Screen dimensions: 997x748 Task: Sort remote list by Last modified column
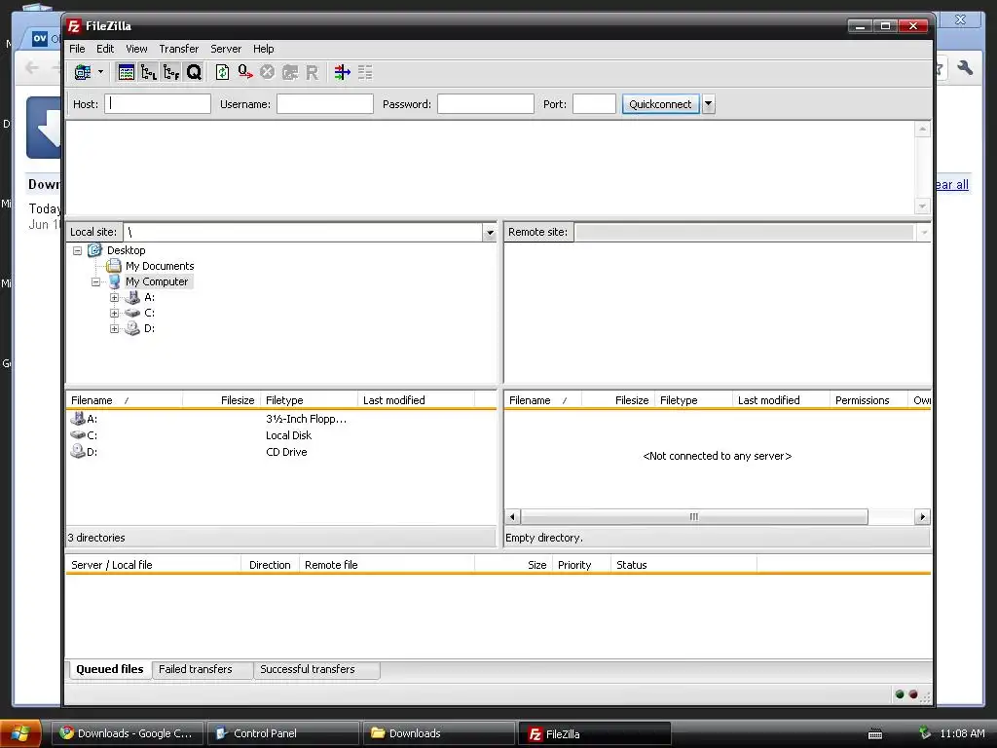[781, 400]
